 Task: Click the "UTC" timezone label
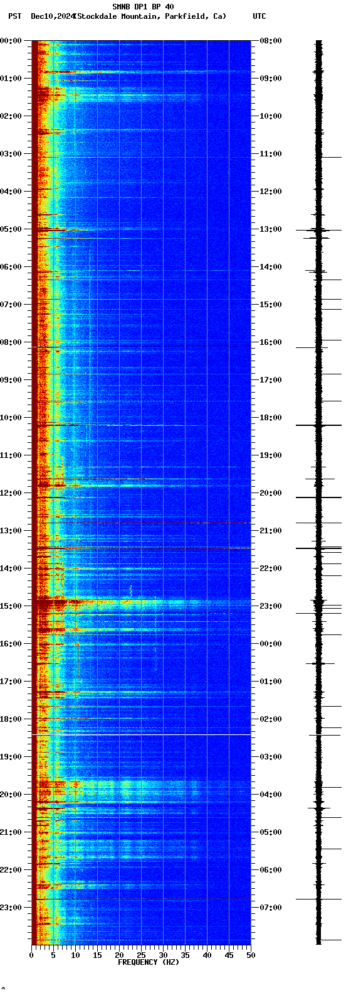[259, 16]
